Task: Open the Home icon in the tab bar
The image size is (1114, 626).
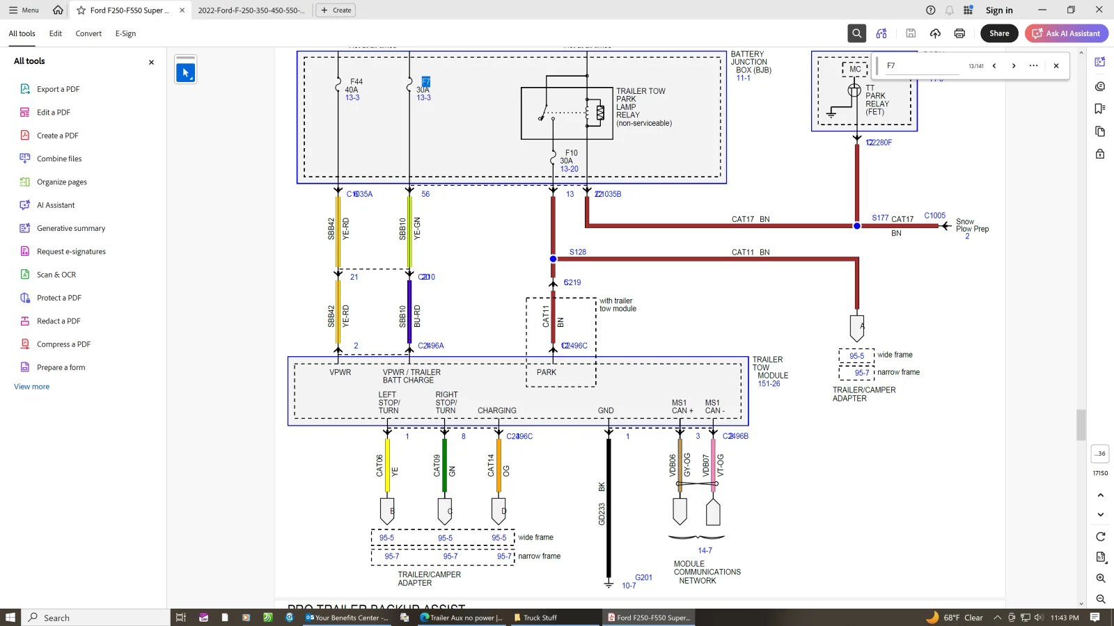Action: click(58, 10)
